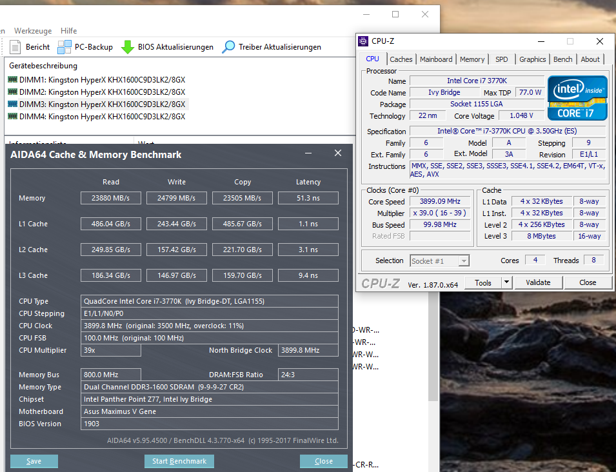Select the DIMM1 memory module icon
616x472 pixels.
click(12, 80)
